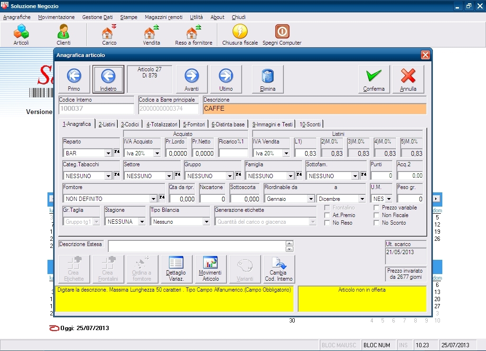Screen dimensions: 486x351
Task: Open the Anagrafiche menu
Action: click(x=17, y=17)
